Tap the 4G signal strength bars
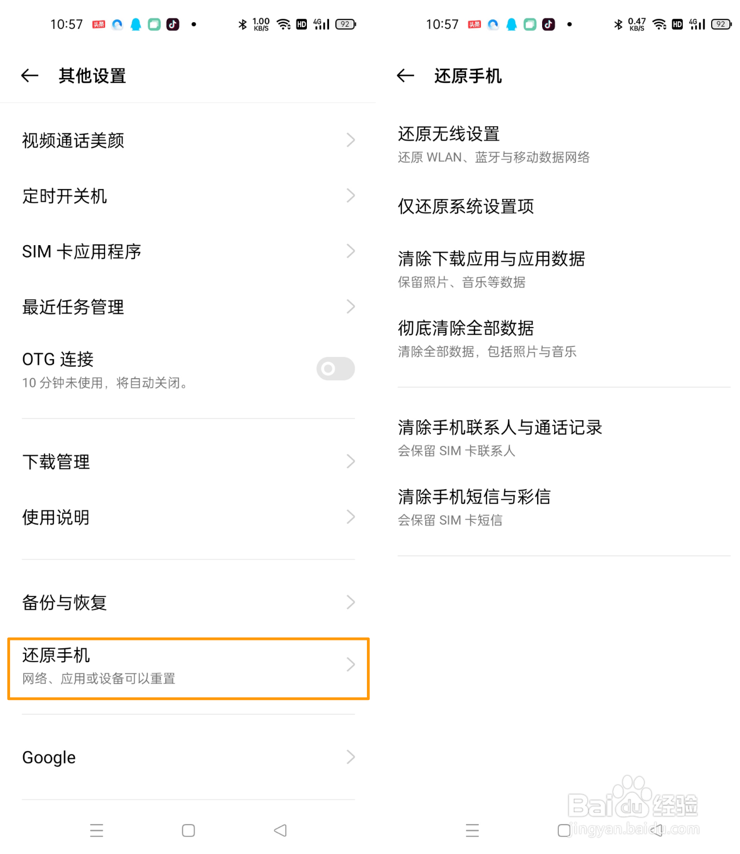 [320, 23]
